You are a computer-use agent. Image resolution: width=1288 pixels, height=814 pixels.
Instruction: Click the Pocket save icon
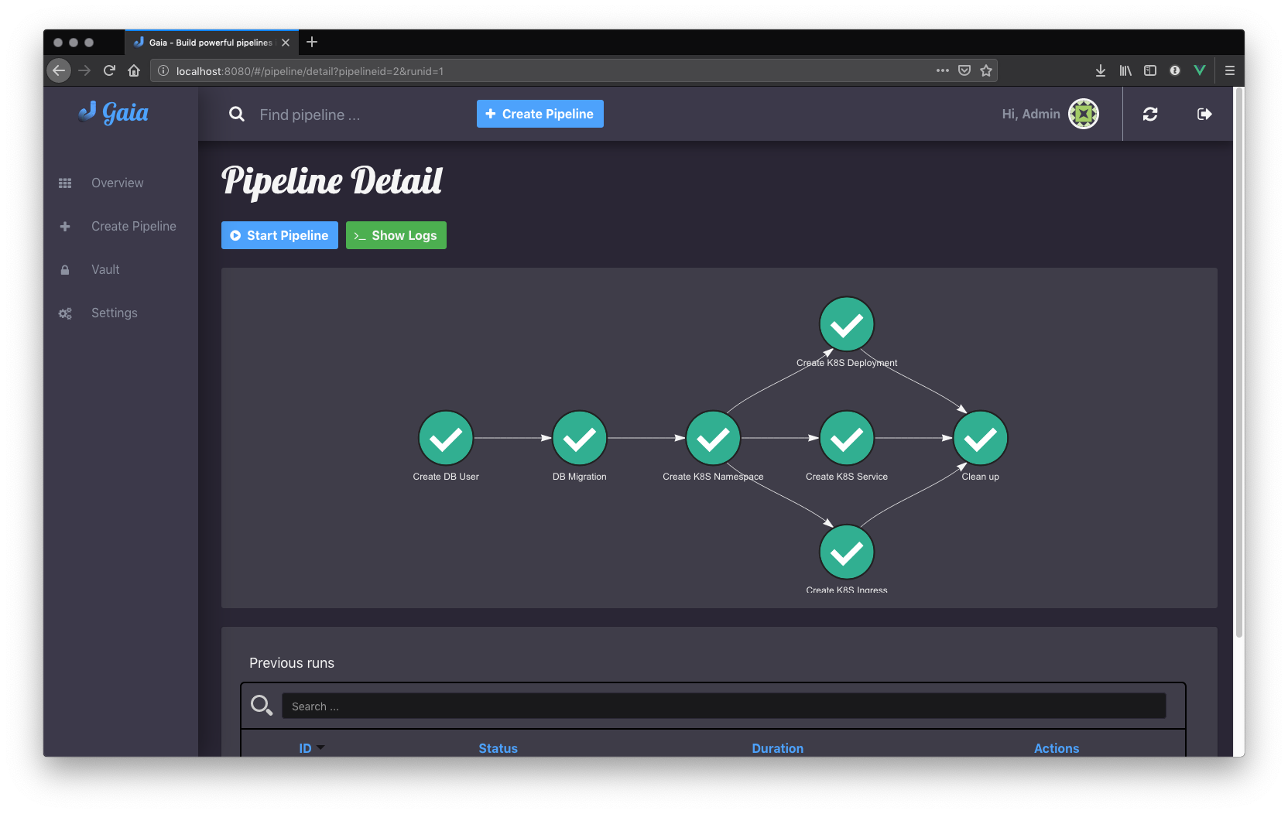point(964,70)
